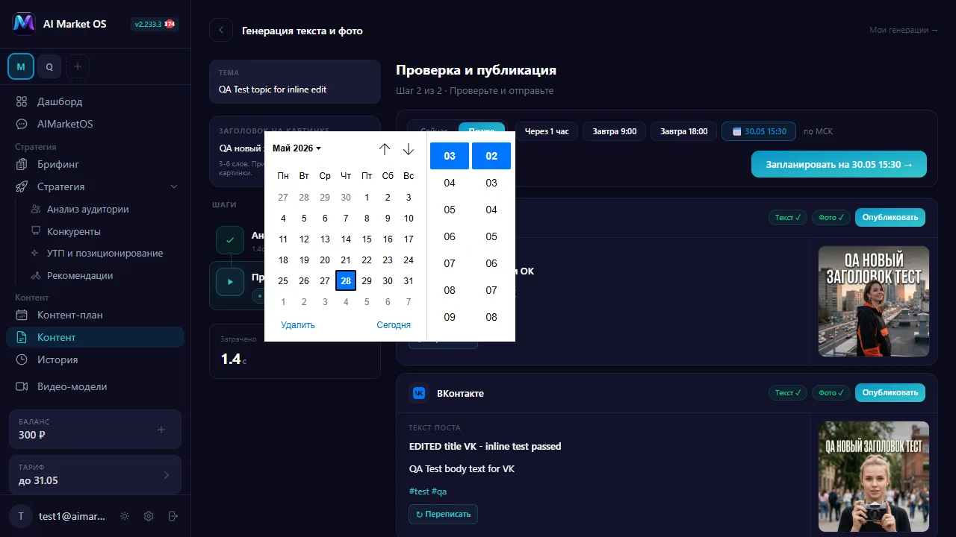Click the УТП и позиционирование sparkle icon

35,254
